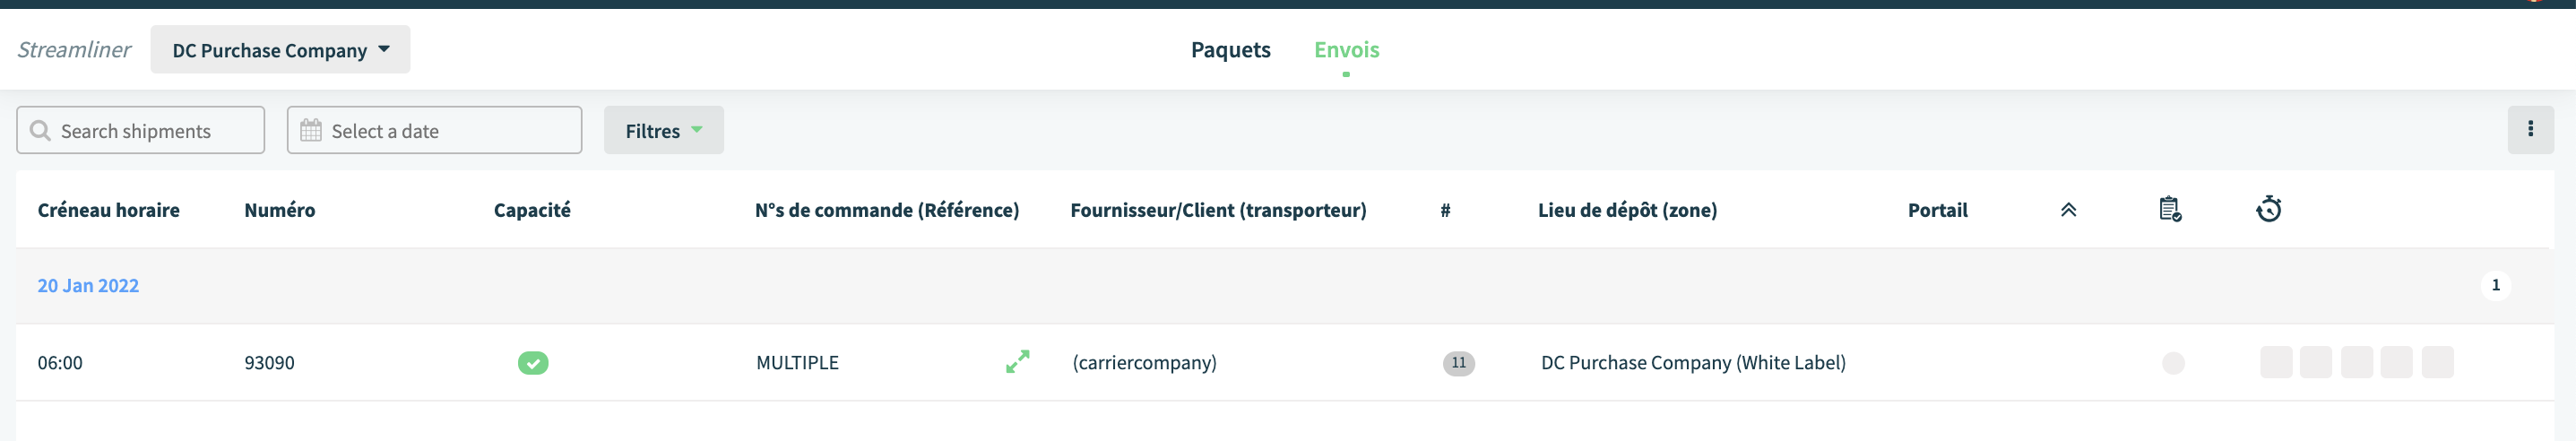2576x441 pixels.
Task: Collapse the 20 Jan 2022 date group
Action: coord(88,286)
